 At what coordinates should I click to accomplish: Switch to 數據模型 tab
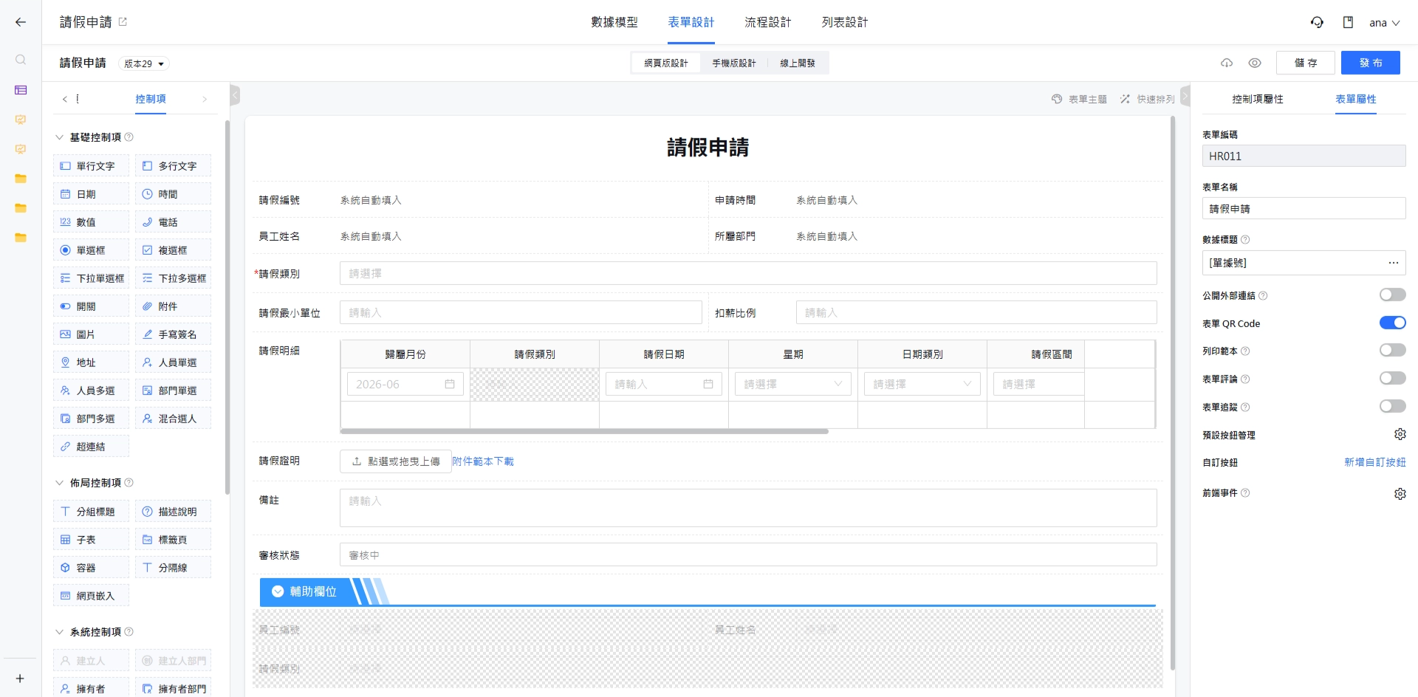(x=614, y=22)
